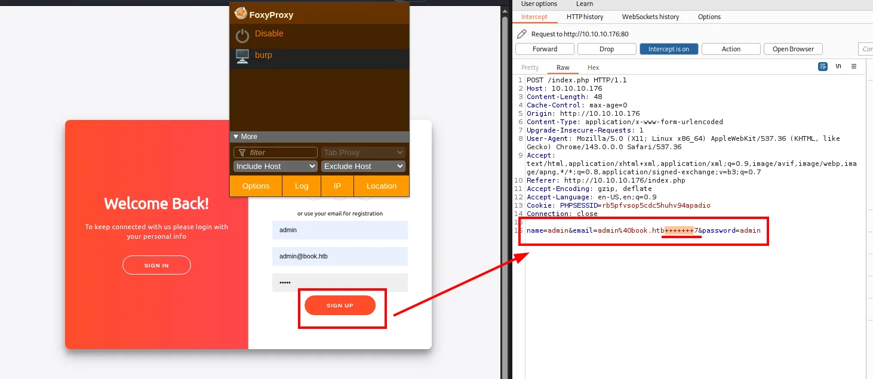The image size is (873, 379).
Task: Click the request body name=admin line
Action: point(644,230)
